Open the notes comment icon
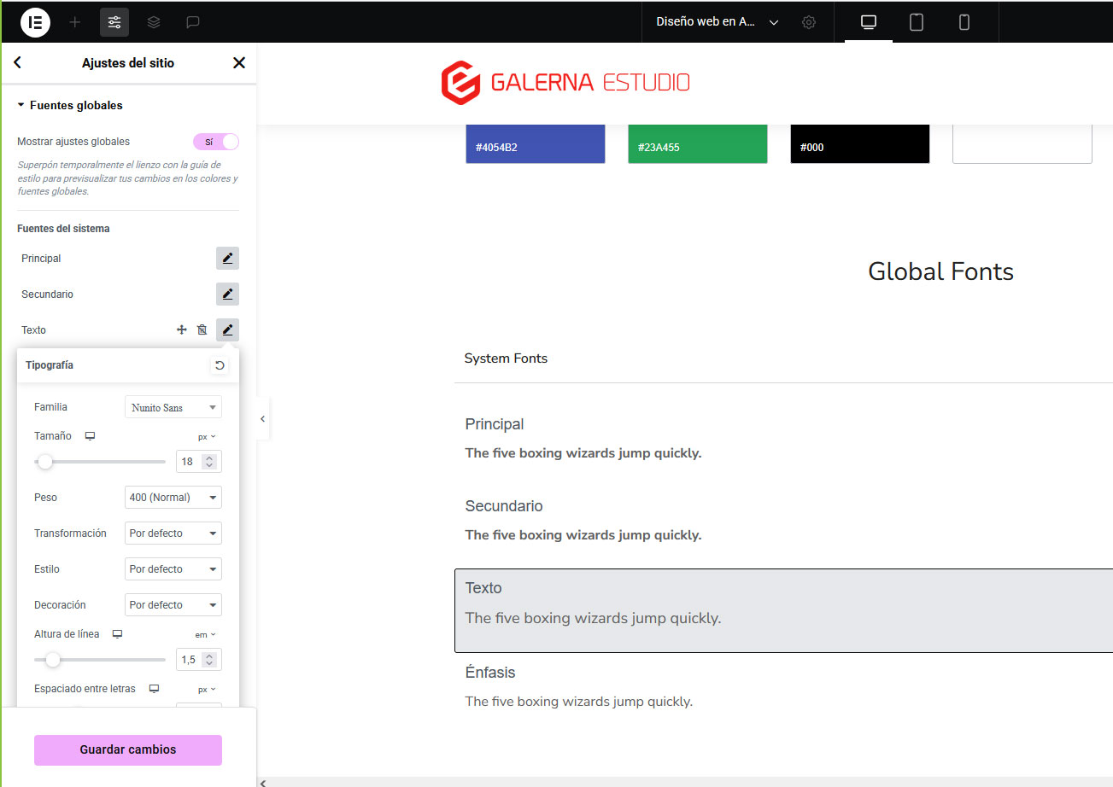This screenshot has width=1113, height=787. 193,22
